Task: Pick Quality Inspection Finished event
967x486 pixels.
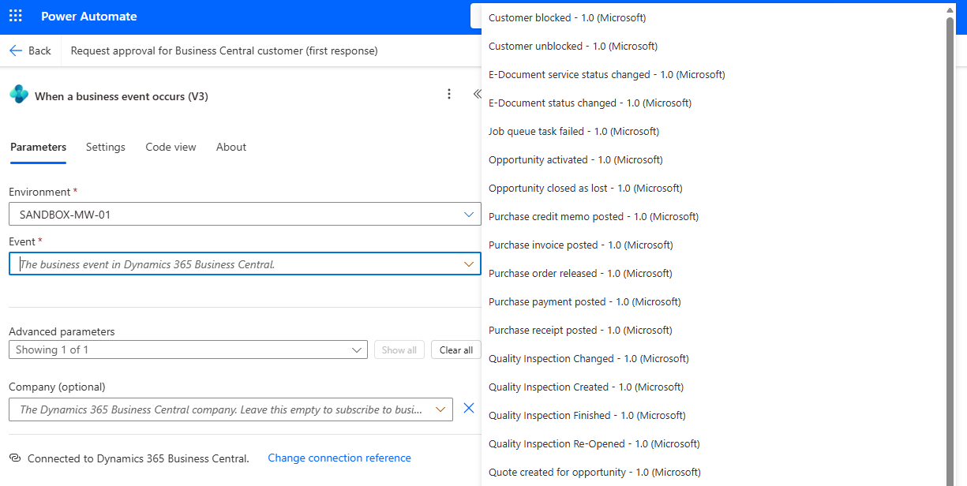Action: coord(587,415)
